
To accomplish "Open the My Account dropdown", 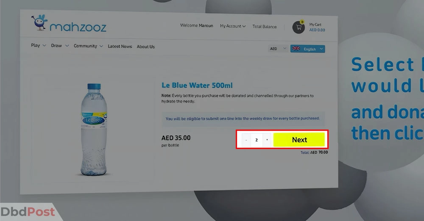I will [x=232, y=26].
